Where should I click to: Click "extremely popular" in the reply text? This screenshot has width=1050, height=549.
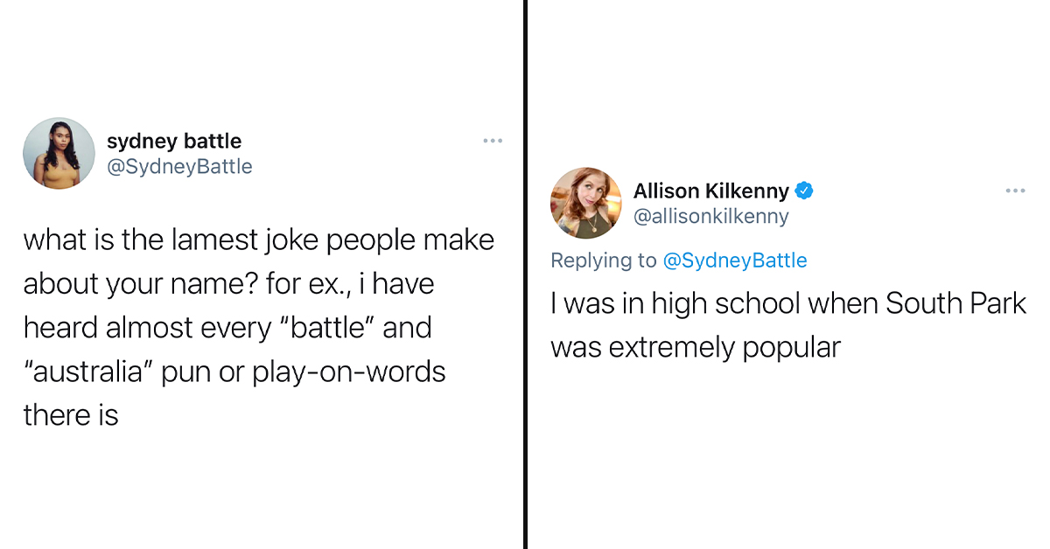(x=724, y=347)
